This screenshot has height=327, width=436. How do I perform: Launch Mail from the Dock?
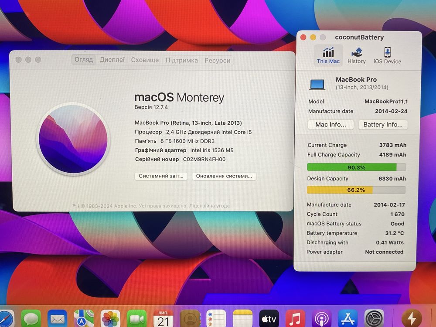[x=57, y=319]
